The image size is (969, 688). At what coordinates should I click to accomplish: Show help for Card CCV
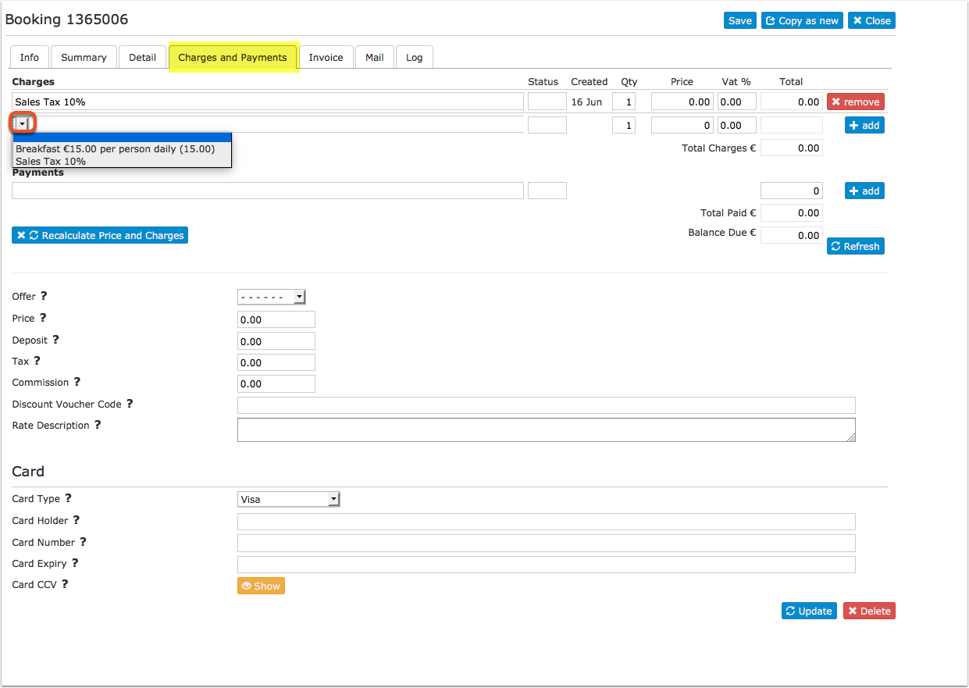(x=65, y=584)
